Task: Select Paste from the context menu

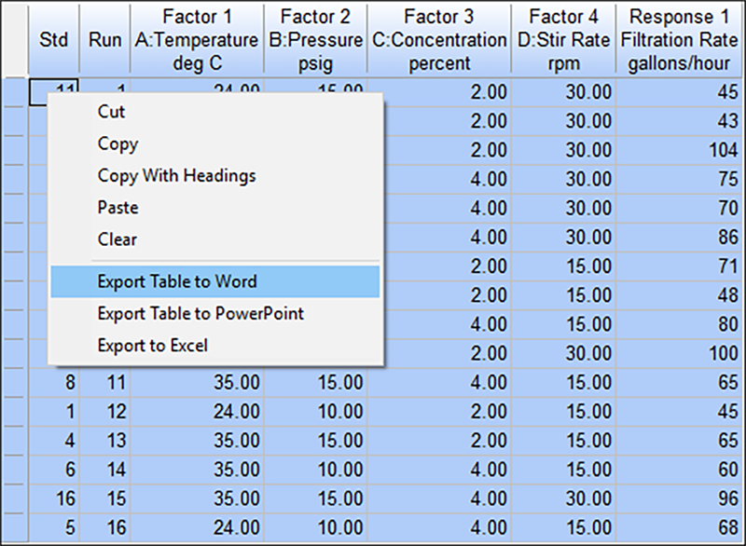Action: [215, 207]
